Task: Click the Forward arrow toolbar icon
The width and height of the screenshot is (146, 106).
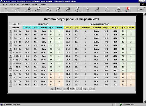Action: (18, 9)
